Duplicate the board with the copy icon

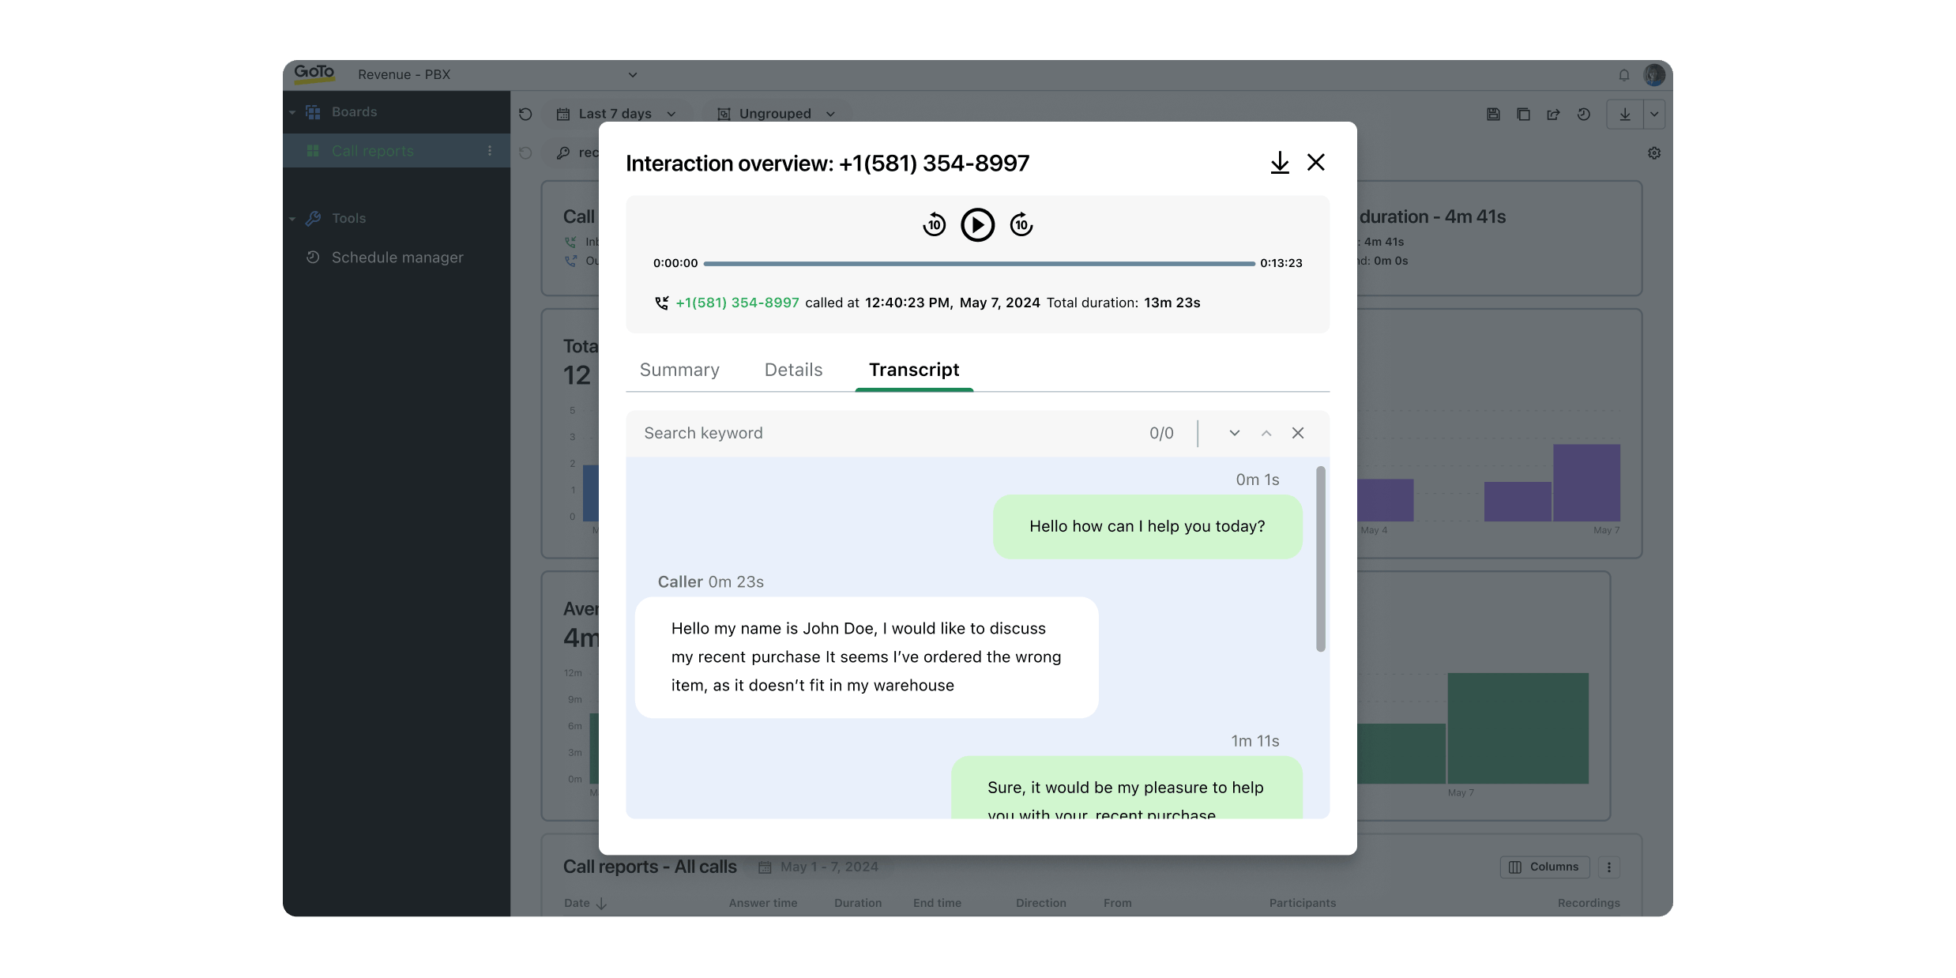pos(1523,115)
